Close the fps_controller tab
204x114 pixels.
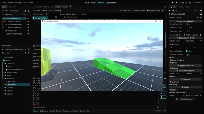(x=70, y=7)
